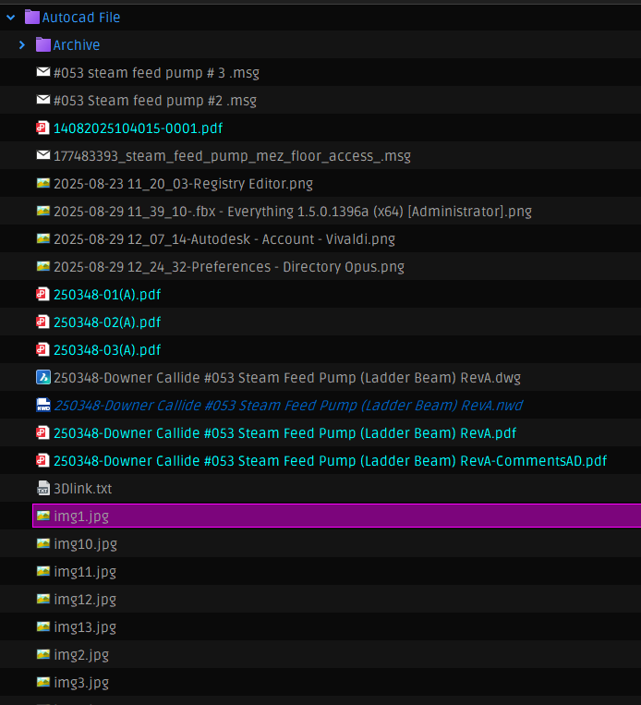Click image icon of Autodesk - Account - Vivaldi.png
641x705 pixels.
point(43,238)
